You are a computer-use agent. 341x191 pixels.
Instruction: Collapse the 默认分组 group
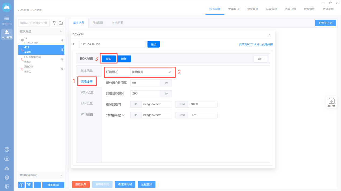[x=61, y=32]
